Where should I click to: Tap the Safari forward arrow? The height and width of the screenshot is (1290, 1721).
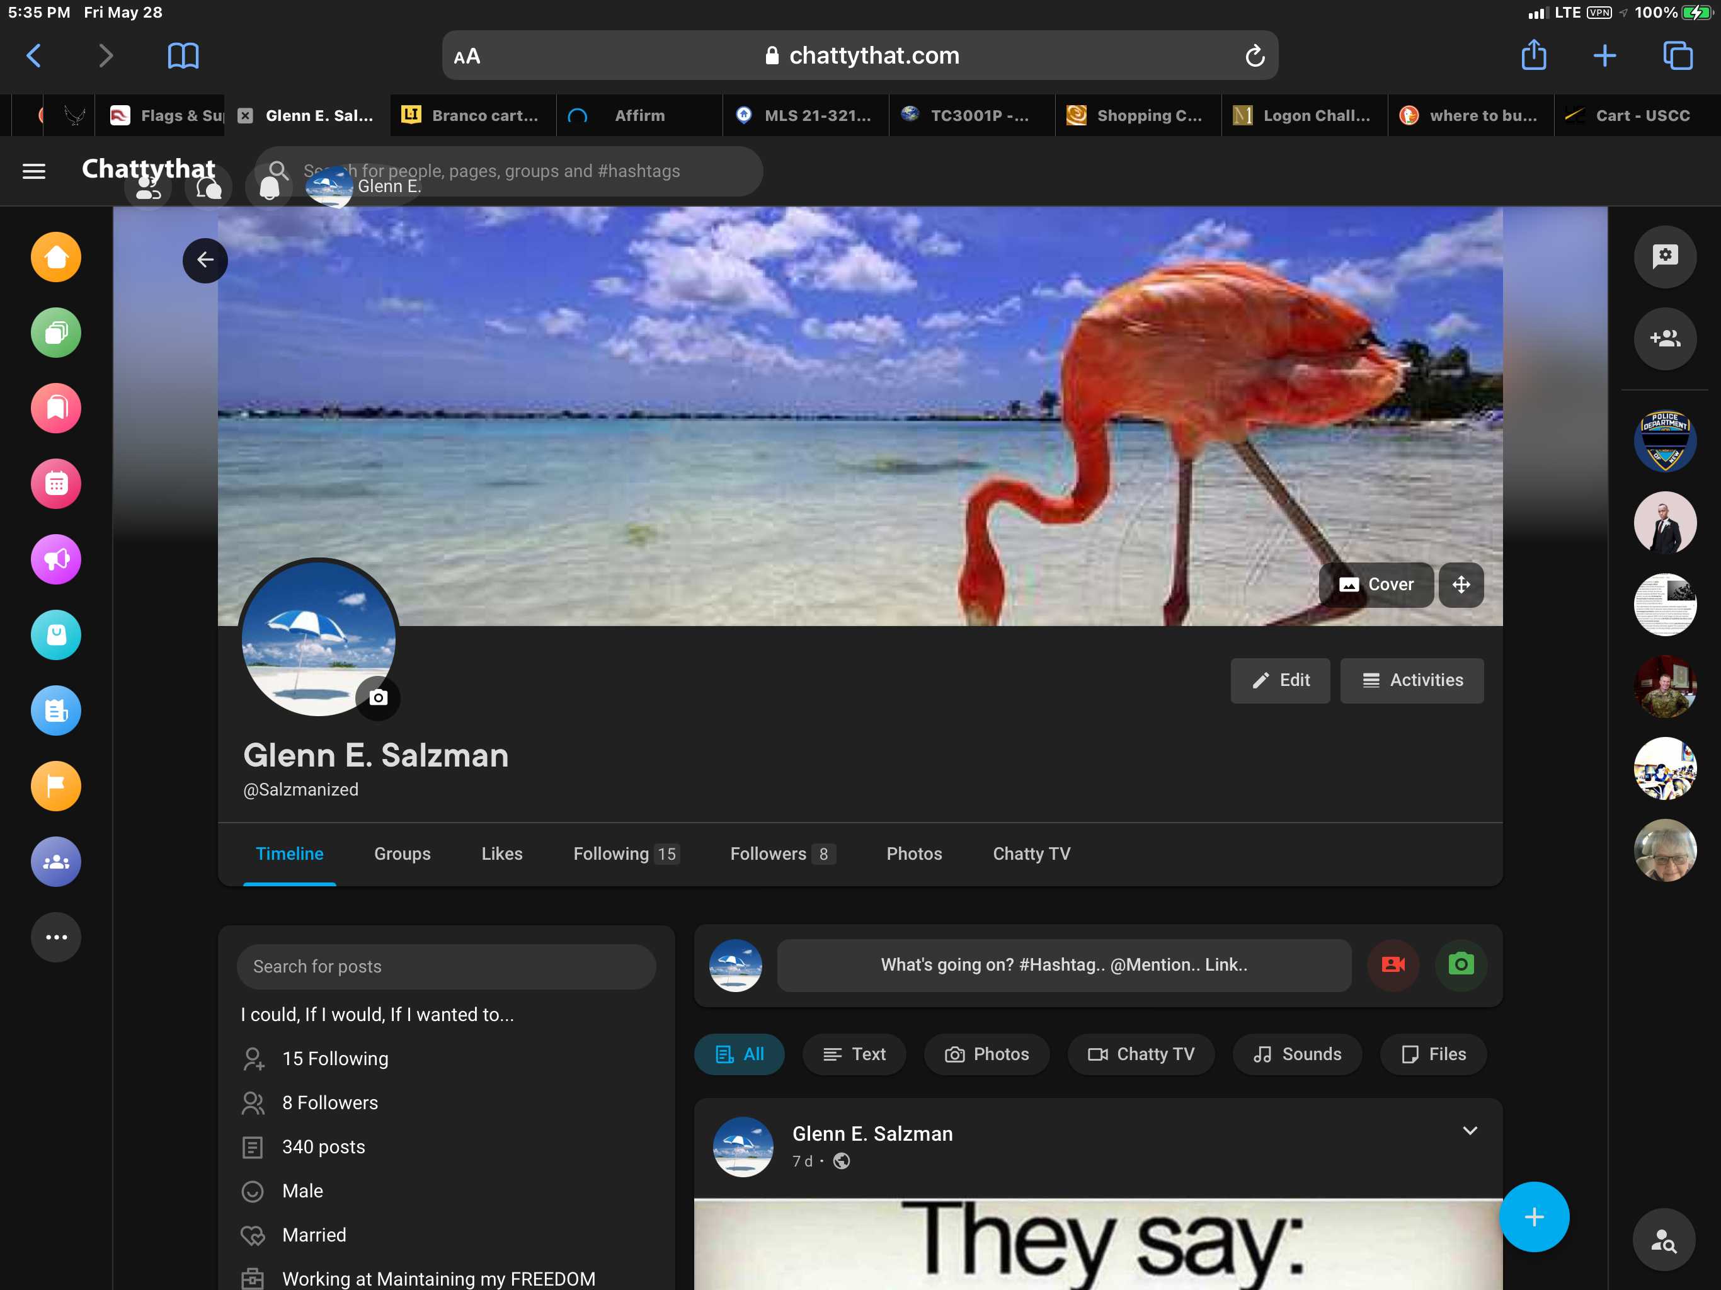[x=106, y=55]
